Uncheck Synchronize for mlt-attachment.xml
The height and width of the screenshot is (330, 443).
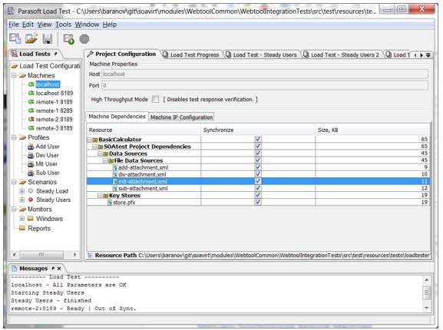pos(258,181)
